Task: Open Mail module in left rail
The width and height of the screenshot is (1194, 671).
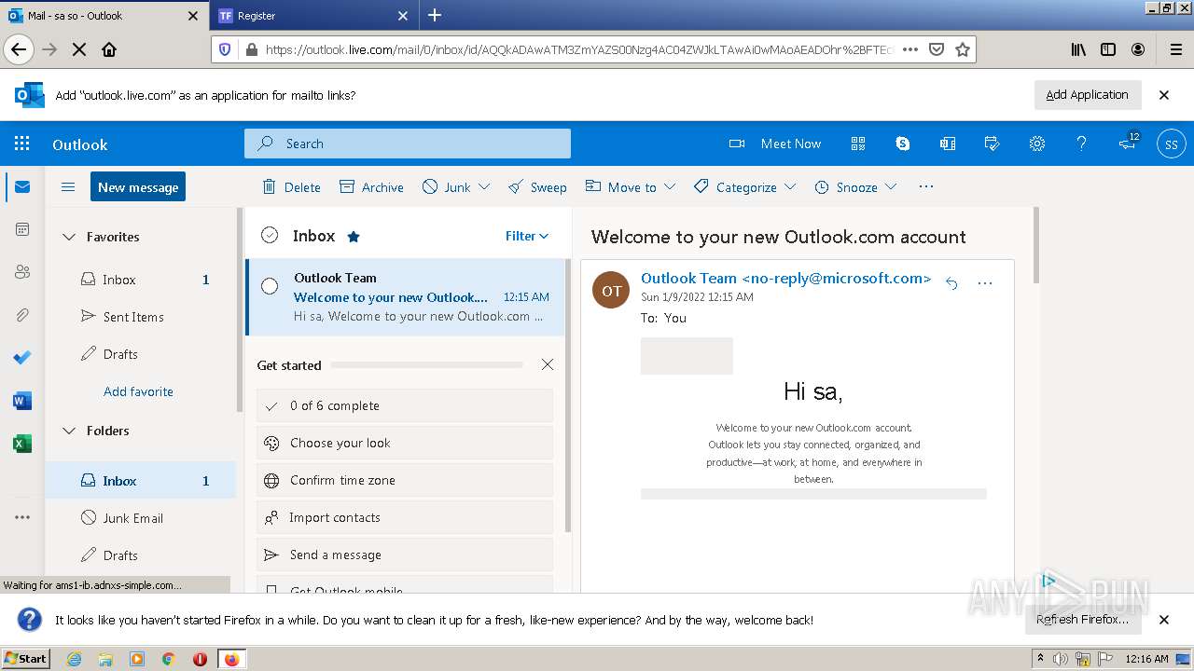Action: pyautogui.click(x=22, y=187)
